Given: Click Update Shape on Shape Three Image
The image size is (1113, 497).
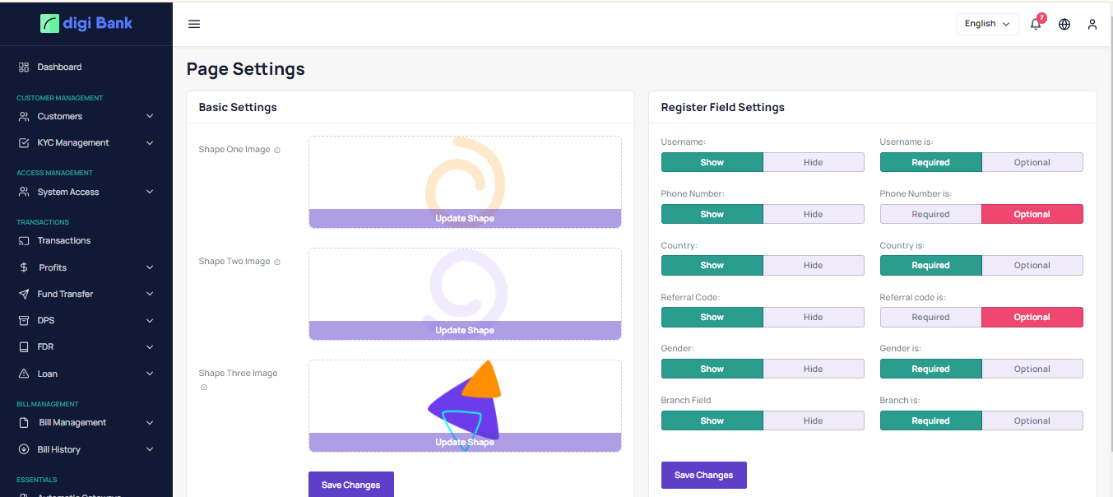Looking at the screenshot, I should (x=465, y=442).
